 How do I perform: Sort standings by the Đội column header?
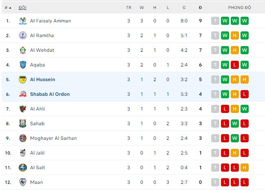point(22,7)
